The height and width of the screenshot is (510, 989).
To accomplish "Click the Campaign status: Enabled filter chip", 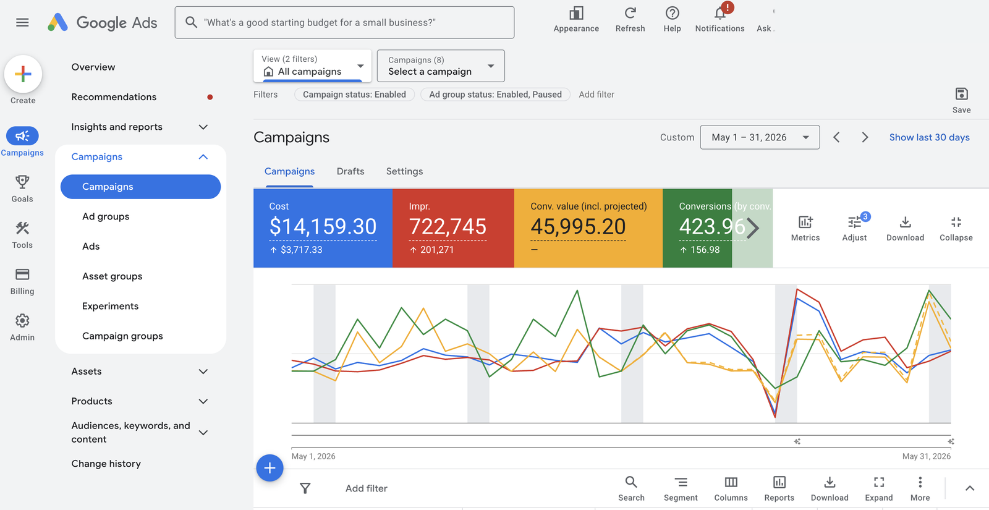I will pyautogui.click(x=354, y=95).
